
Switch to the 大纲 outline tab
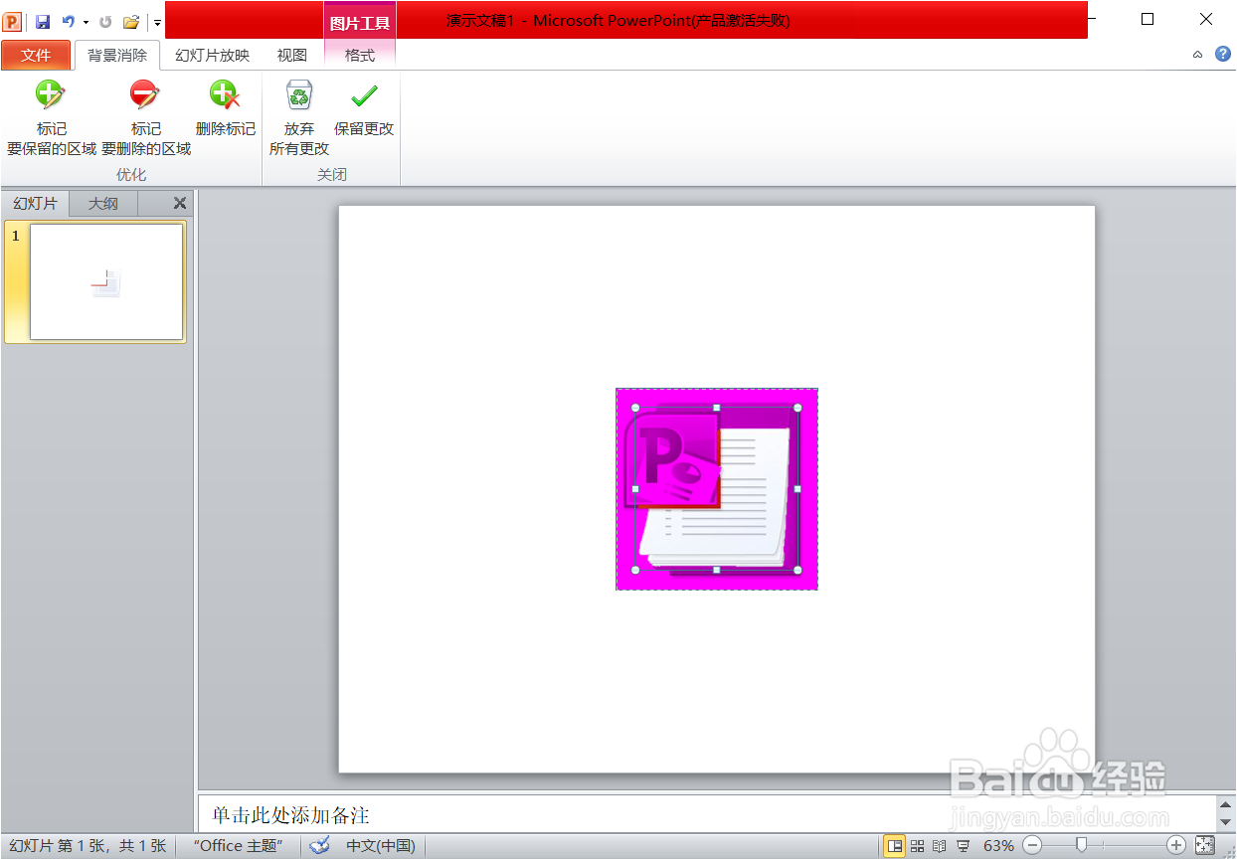click(103, 204)
